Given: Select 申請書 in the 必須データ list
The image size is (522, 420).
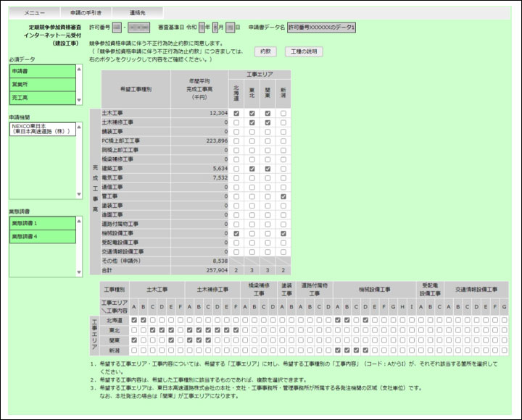Looking at the screenshot, I should click(x=43, y=71).
